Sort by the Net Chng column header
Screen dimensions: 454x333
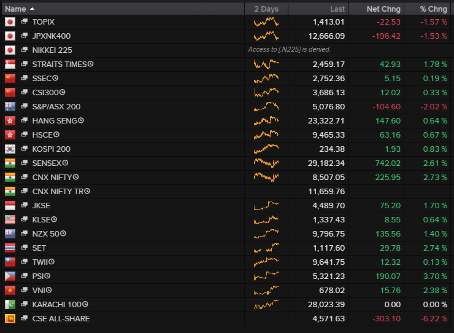click(376, 9)
